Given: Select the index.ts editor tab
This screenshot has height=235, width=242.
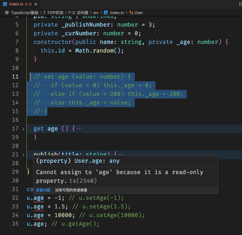Looking at the screenshot, I should tap(20, 4).
